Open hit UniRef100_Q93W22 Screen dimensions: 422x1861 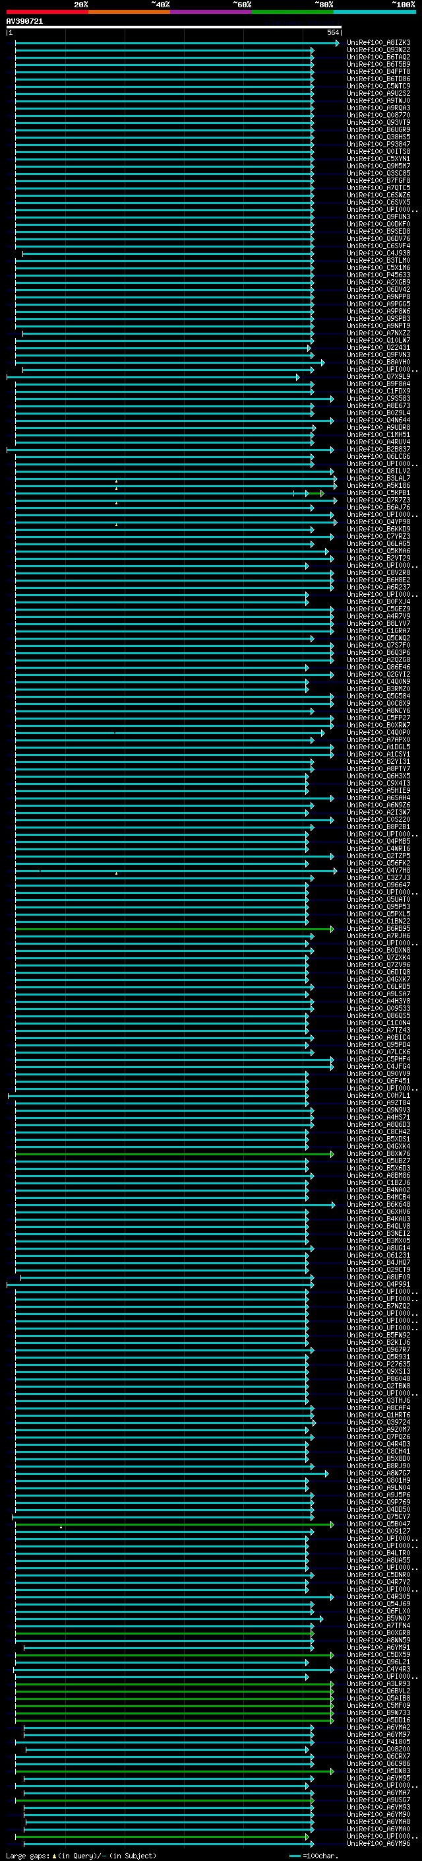pos(378,50)
